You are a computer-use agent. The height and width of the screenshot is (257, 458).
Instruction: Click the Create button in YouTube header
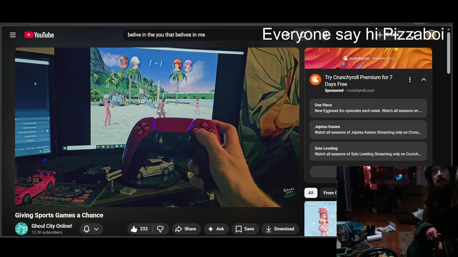point(389,35)
